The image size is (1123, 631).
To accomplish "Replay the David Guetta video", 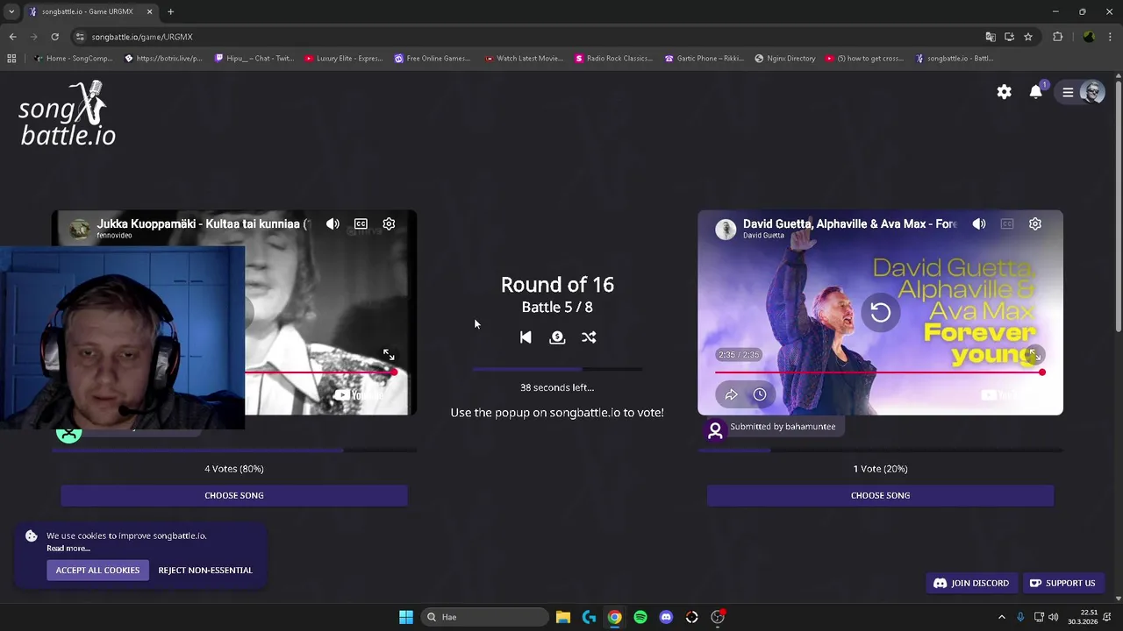I will click(x=880, y=312).
